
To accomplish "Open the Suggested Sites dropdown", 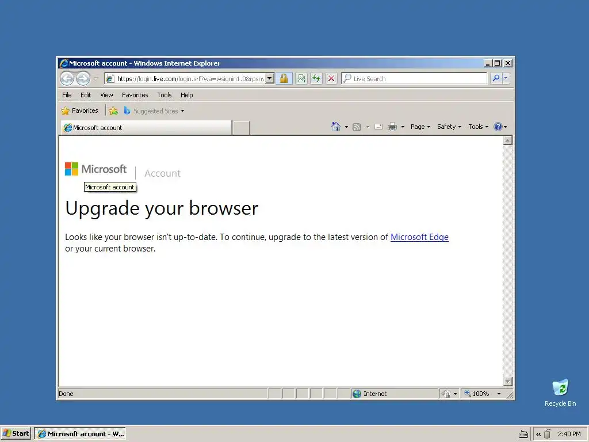I will [x=154, y=111].
